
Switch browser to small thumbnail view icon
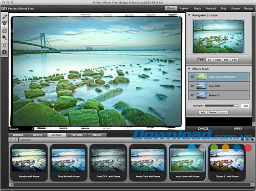coord(243,139)
